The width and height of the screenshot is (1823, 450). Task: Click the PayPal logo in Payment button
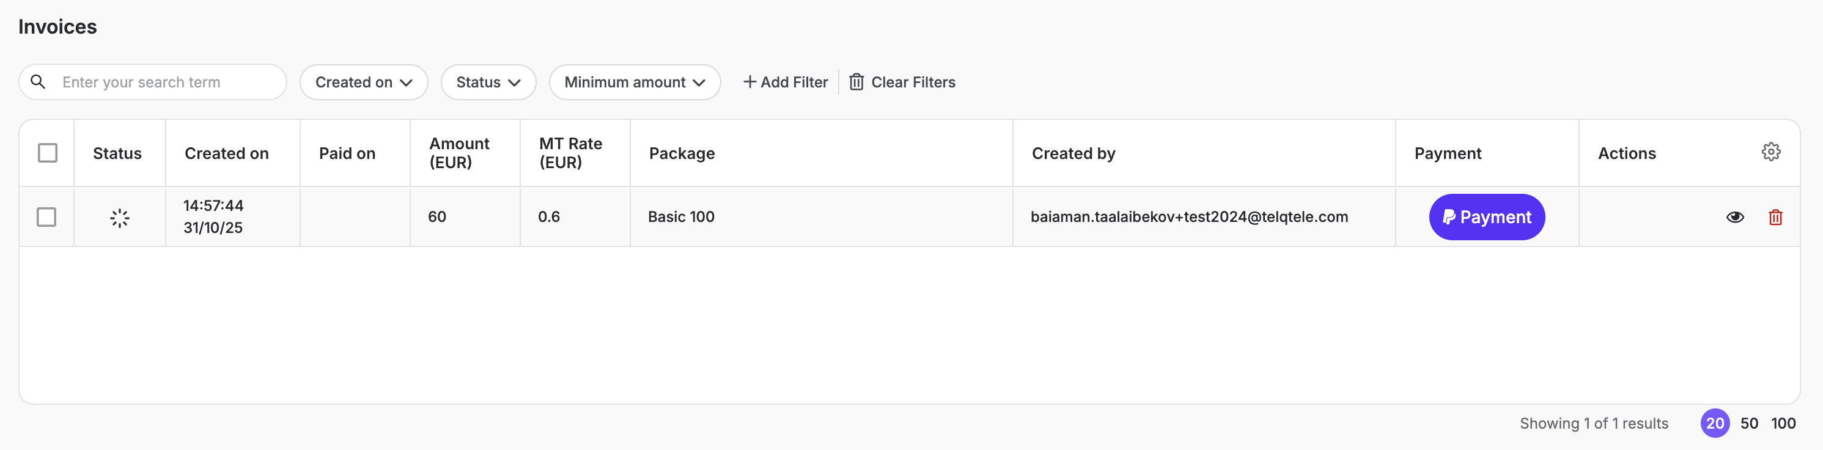(x=1449, y=217)
